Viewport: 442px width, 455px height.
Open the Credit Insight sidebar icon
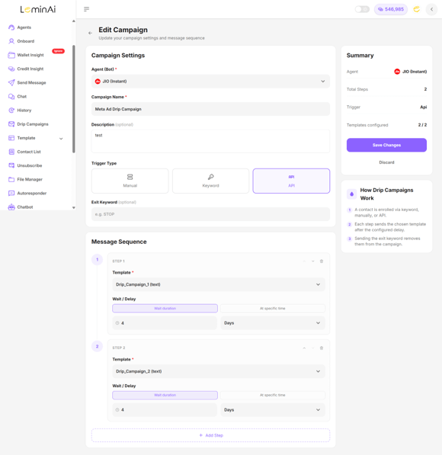(x=11, y=69)
